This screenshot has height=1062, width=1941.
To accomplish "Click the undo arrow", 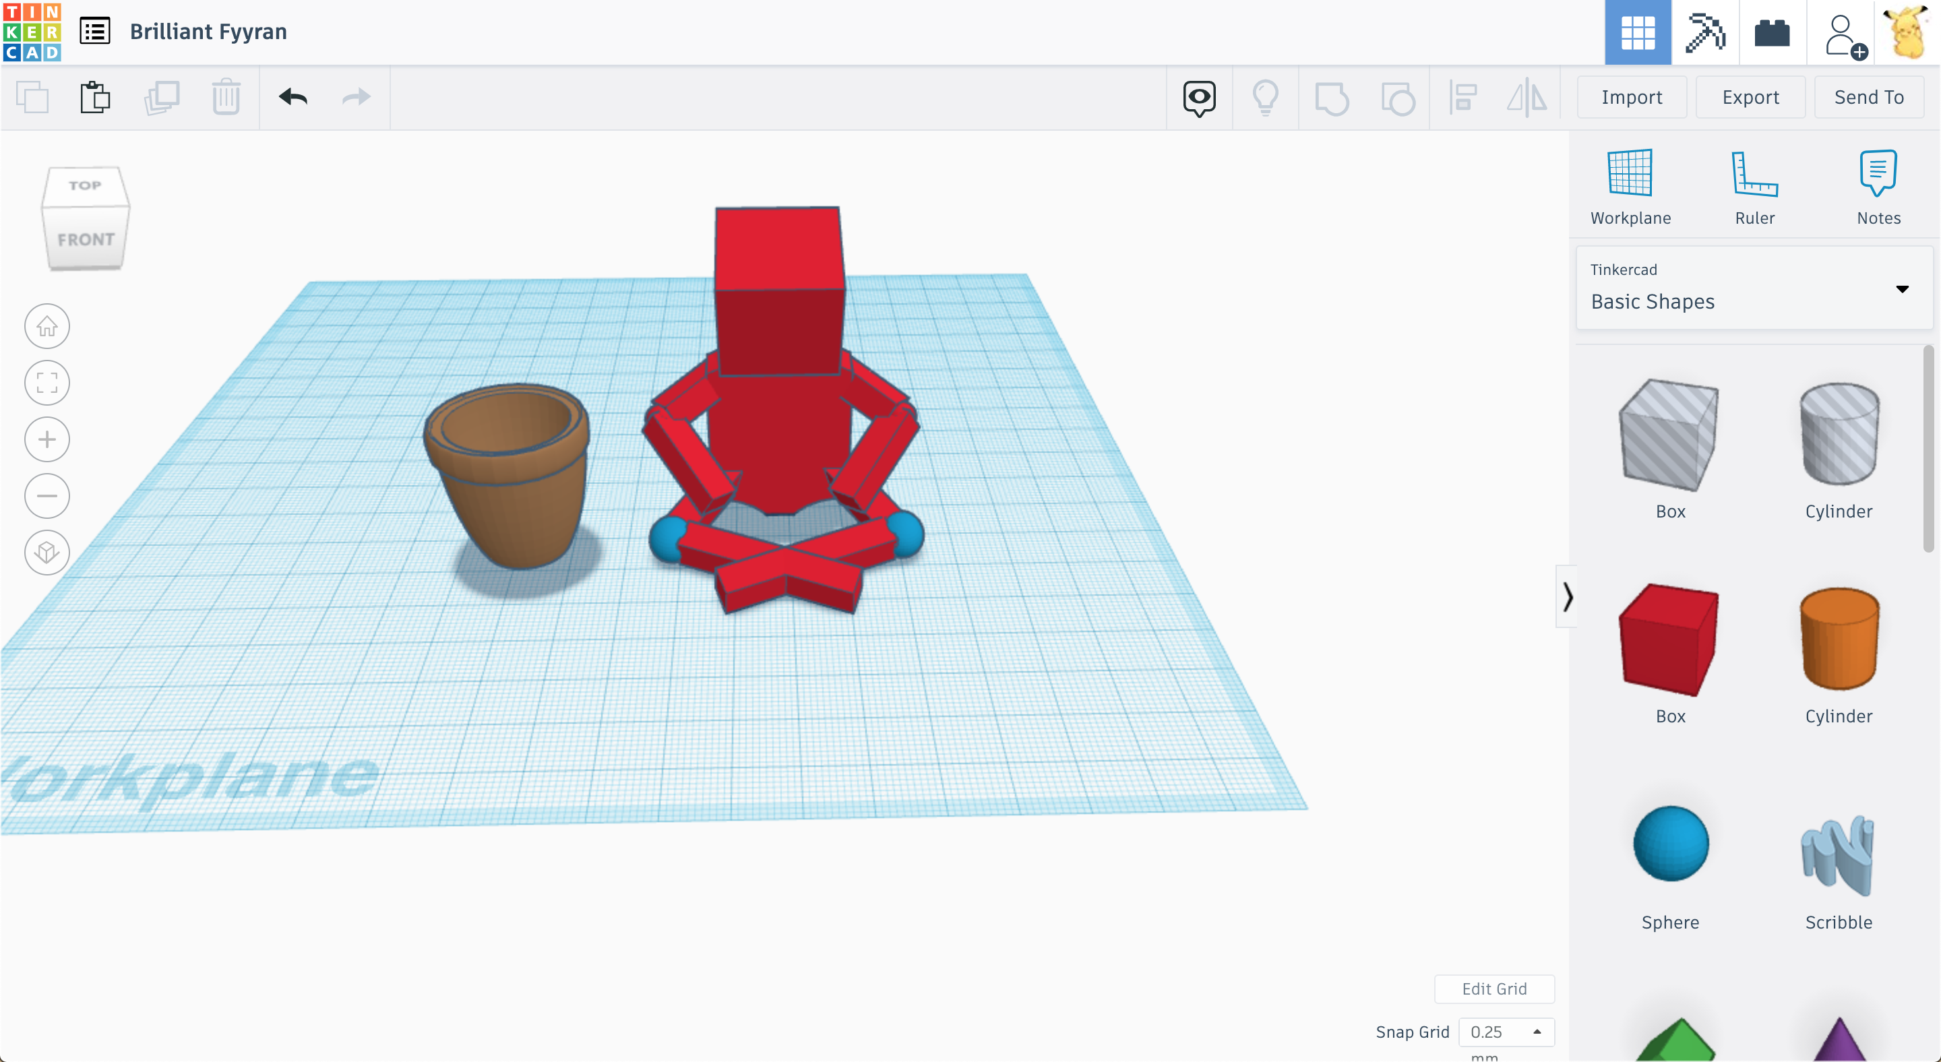I will tap(293, 97).
